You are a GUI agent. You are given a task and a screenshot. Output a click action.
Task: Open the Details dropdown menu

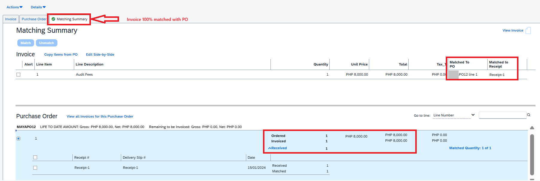coord(38,7)
